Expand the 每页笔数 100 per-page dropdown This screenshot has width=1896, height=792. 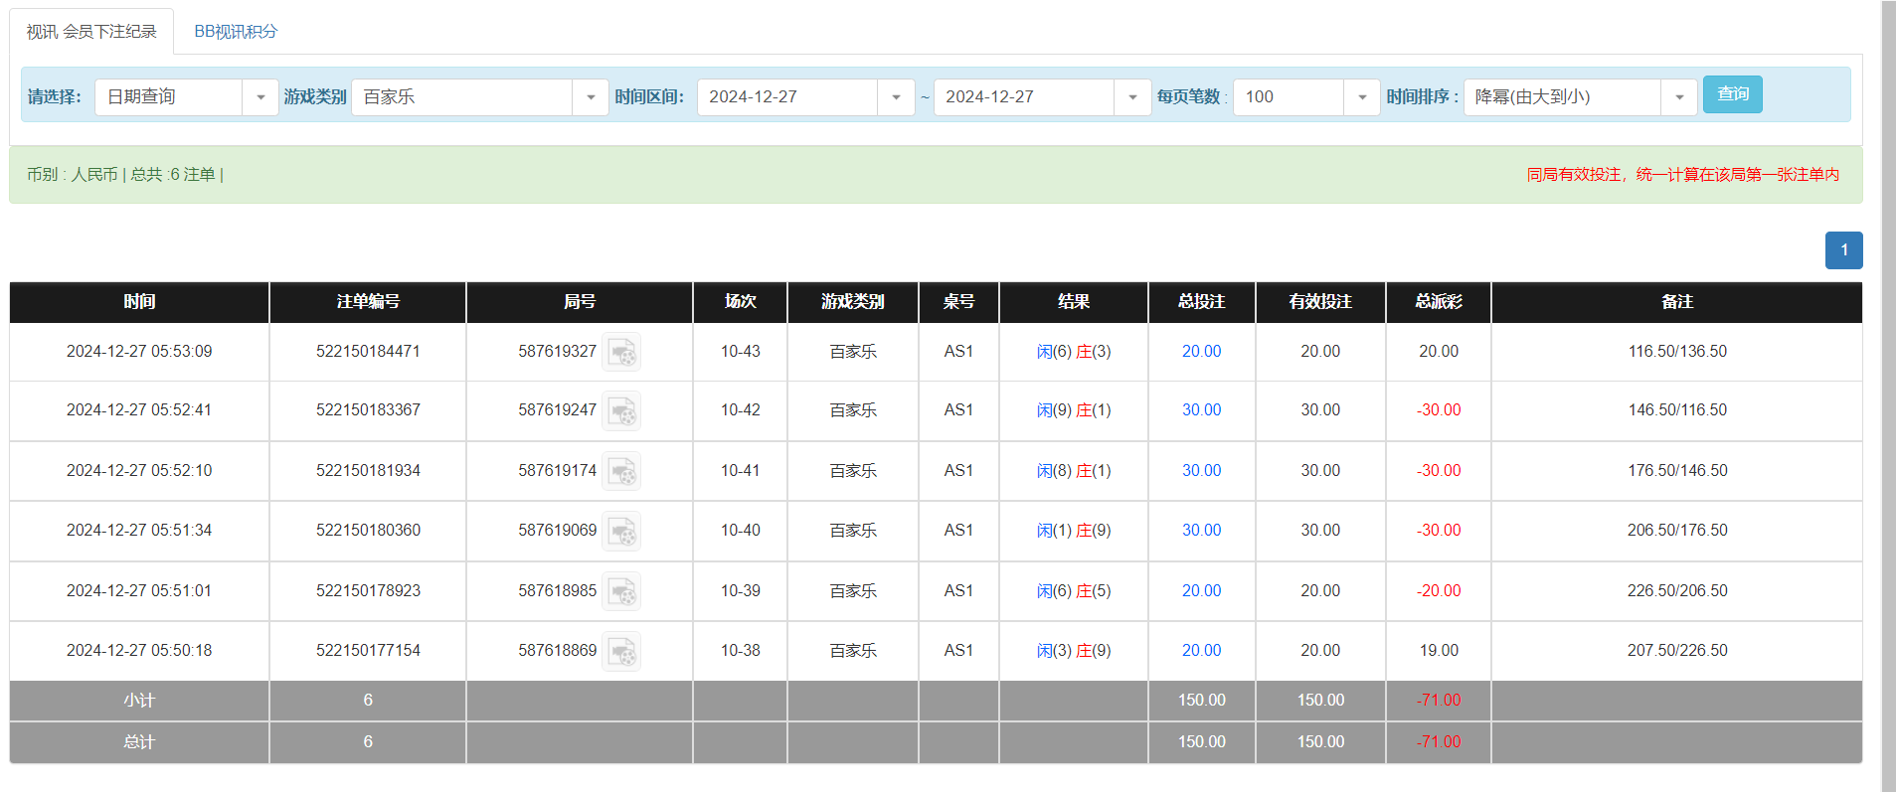coord(1361,97)
